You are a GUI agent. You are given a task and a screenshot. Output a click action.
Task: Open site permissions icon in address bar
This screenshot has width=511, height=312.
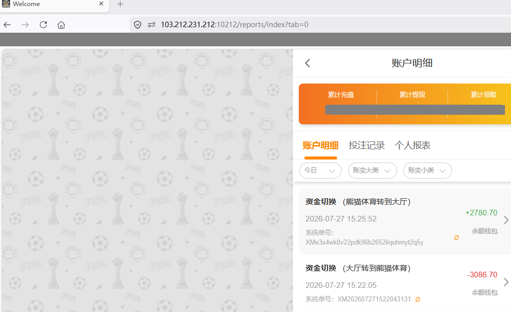152,25
